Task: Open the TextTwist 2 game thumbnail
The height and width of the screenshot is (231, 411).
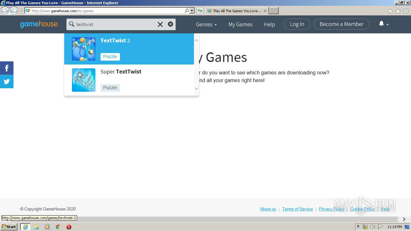Action: tap(83, 49)
